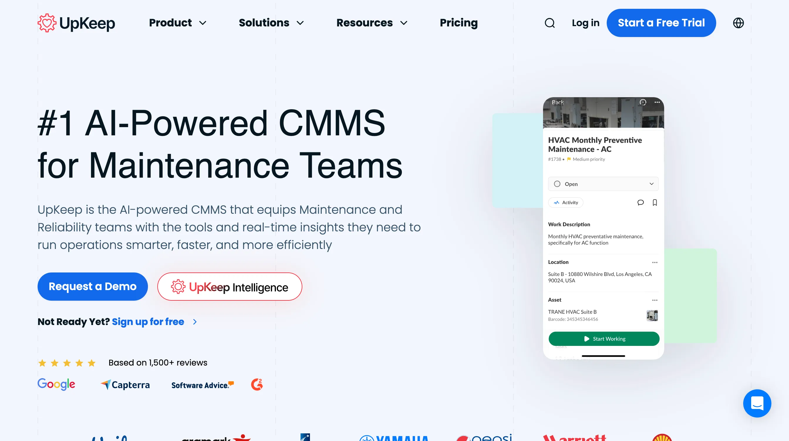789x441 pixels.
Task: Click the Sign up for free link
Action: [x=148, y=322]
